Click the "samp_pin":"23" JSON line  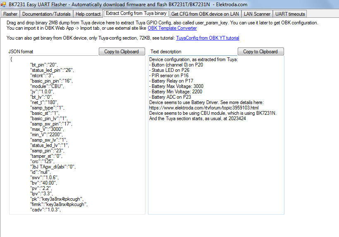(x=47, y=151)
